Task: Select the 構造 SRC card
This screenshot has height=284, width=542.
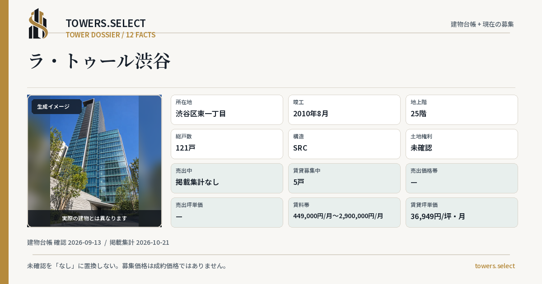Action: (x=344, y=144)
